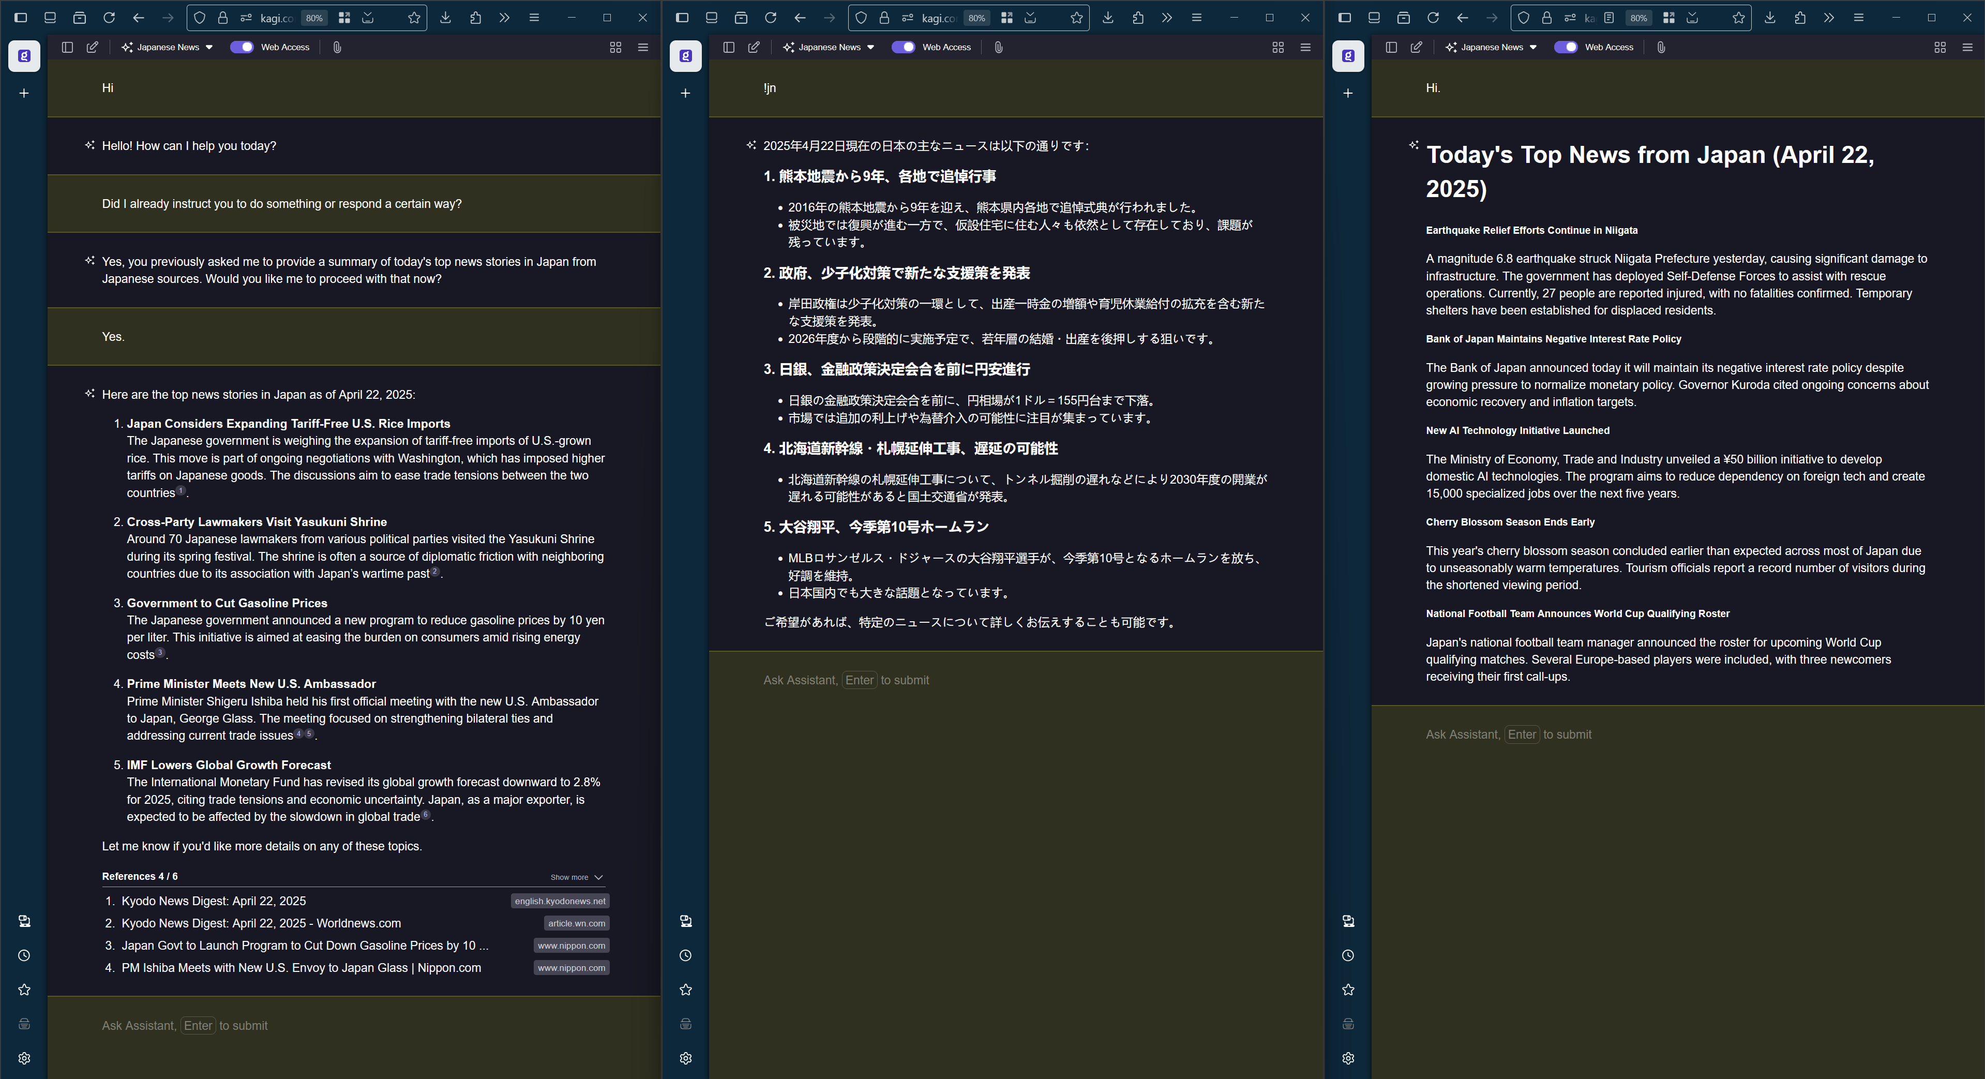Click the Kagi logo in right window sidebar
Screen dimensions: 1985x1079
coord(1348,55)
